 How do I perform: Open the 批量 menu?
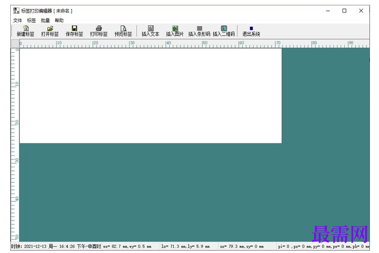pos(45,20)
